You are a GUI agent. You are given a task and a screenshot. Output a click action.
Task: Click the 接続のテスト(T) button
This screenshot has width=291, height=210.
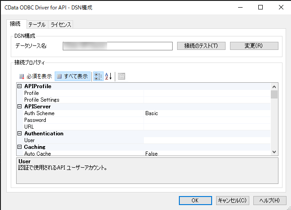pyautogui.click(x=201, y=46)
